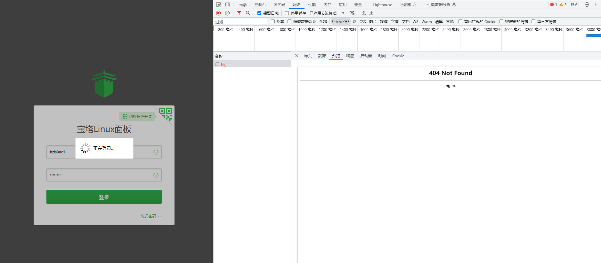The height and width of the screenshot is (263, 601).
Task: Show the Timing tab
Action: [382, 56]
